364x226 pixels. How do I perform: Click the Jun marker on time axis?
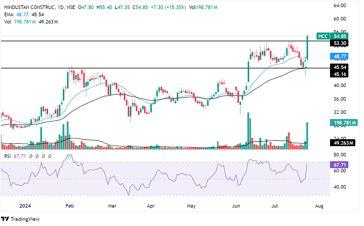click(x=237, y=206)
